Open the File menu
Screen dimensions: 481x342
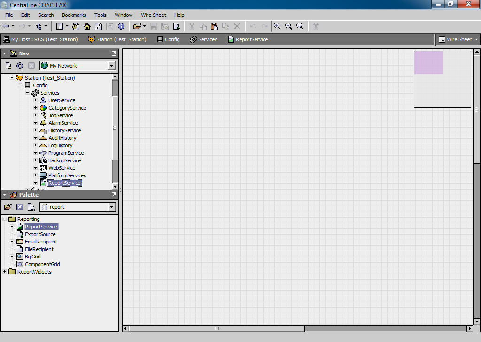(9, 15)
